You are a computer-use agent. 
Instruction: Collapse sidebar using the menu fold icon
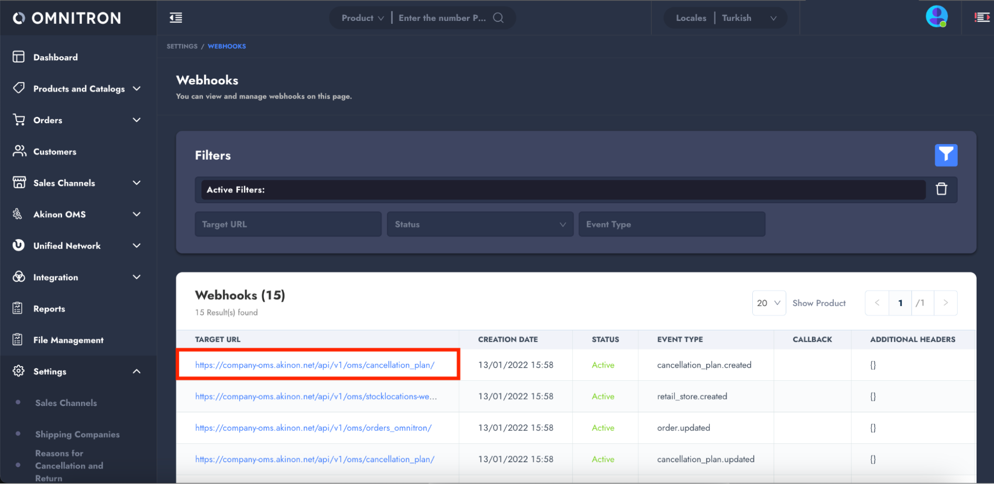176,18
